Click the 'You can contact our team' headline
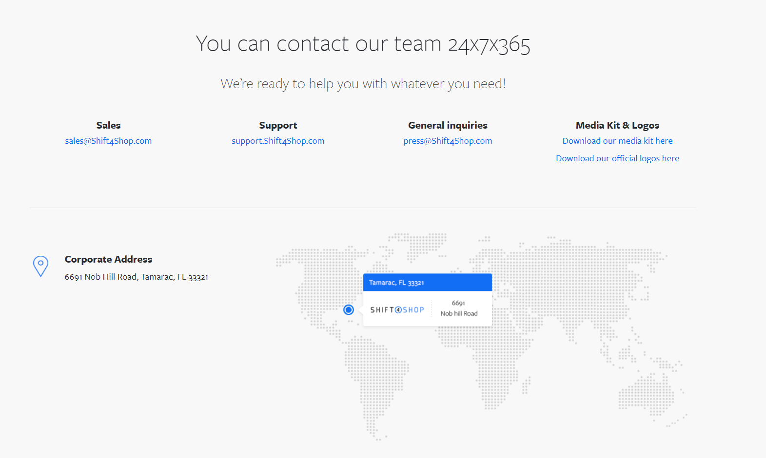The width and height of the screenshot is (766, 458). coord(363,44)
